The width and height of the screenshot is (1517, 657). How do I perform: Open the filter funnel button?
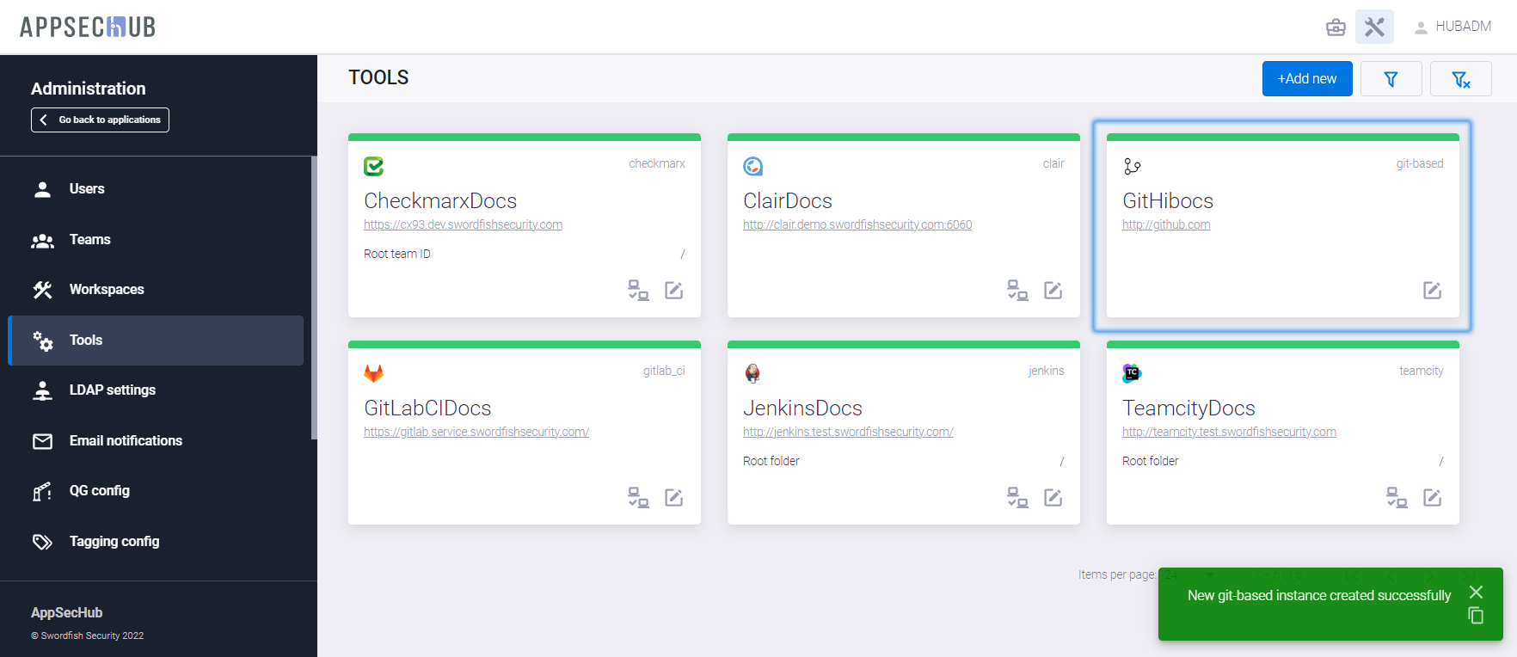pyautogui.click(x=1391, y=79)
